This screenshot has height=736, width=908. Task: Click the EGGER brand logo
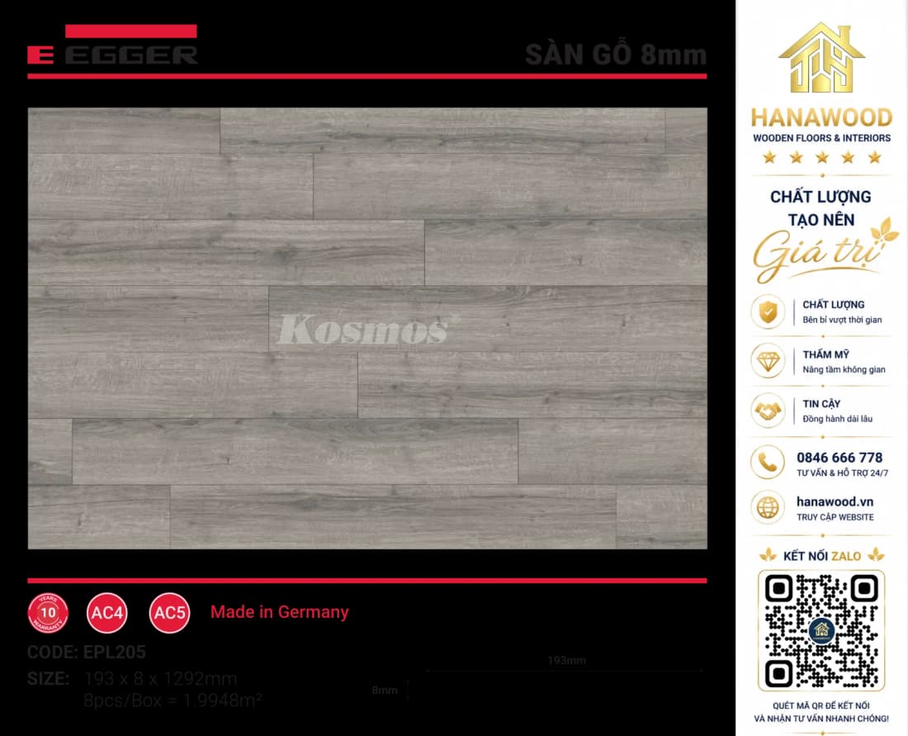(112, 45)
